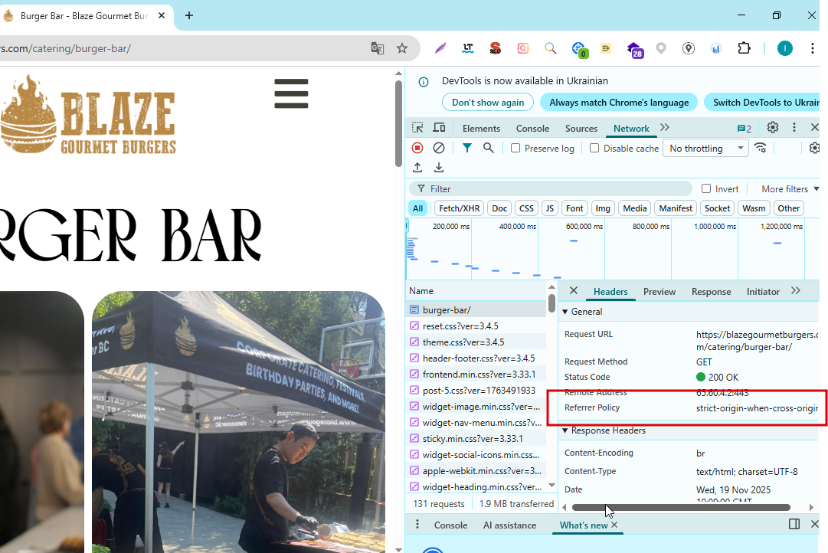The width and height of the screenshot is (828, 553).
Task: Click the SEO extension icon
Action: click(x=496, y=48)
